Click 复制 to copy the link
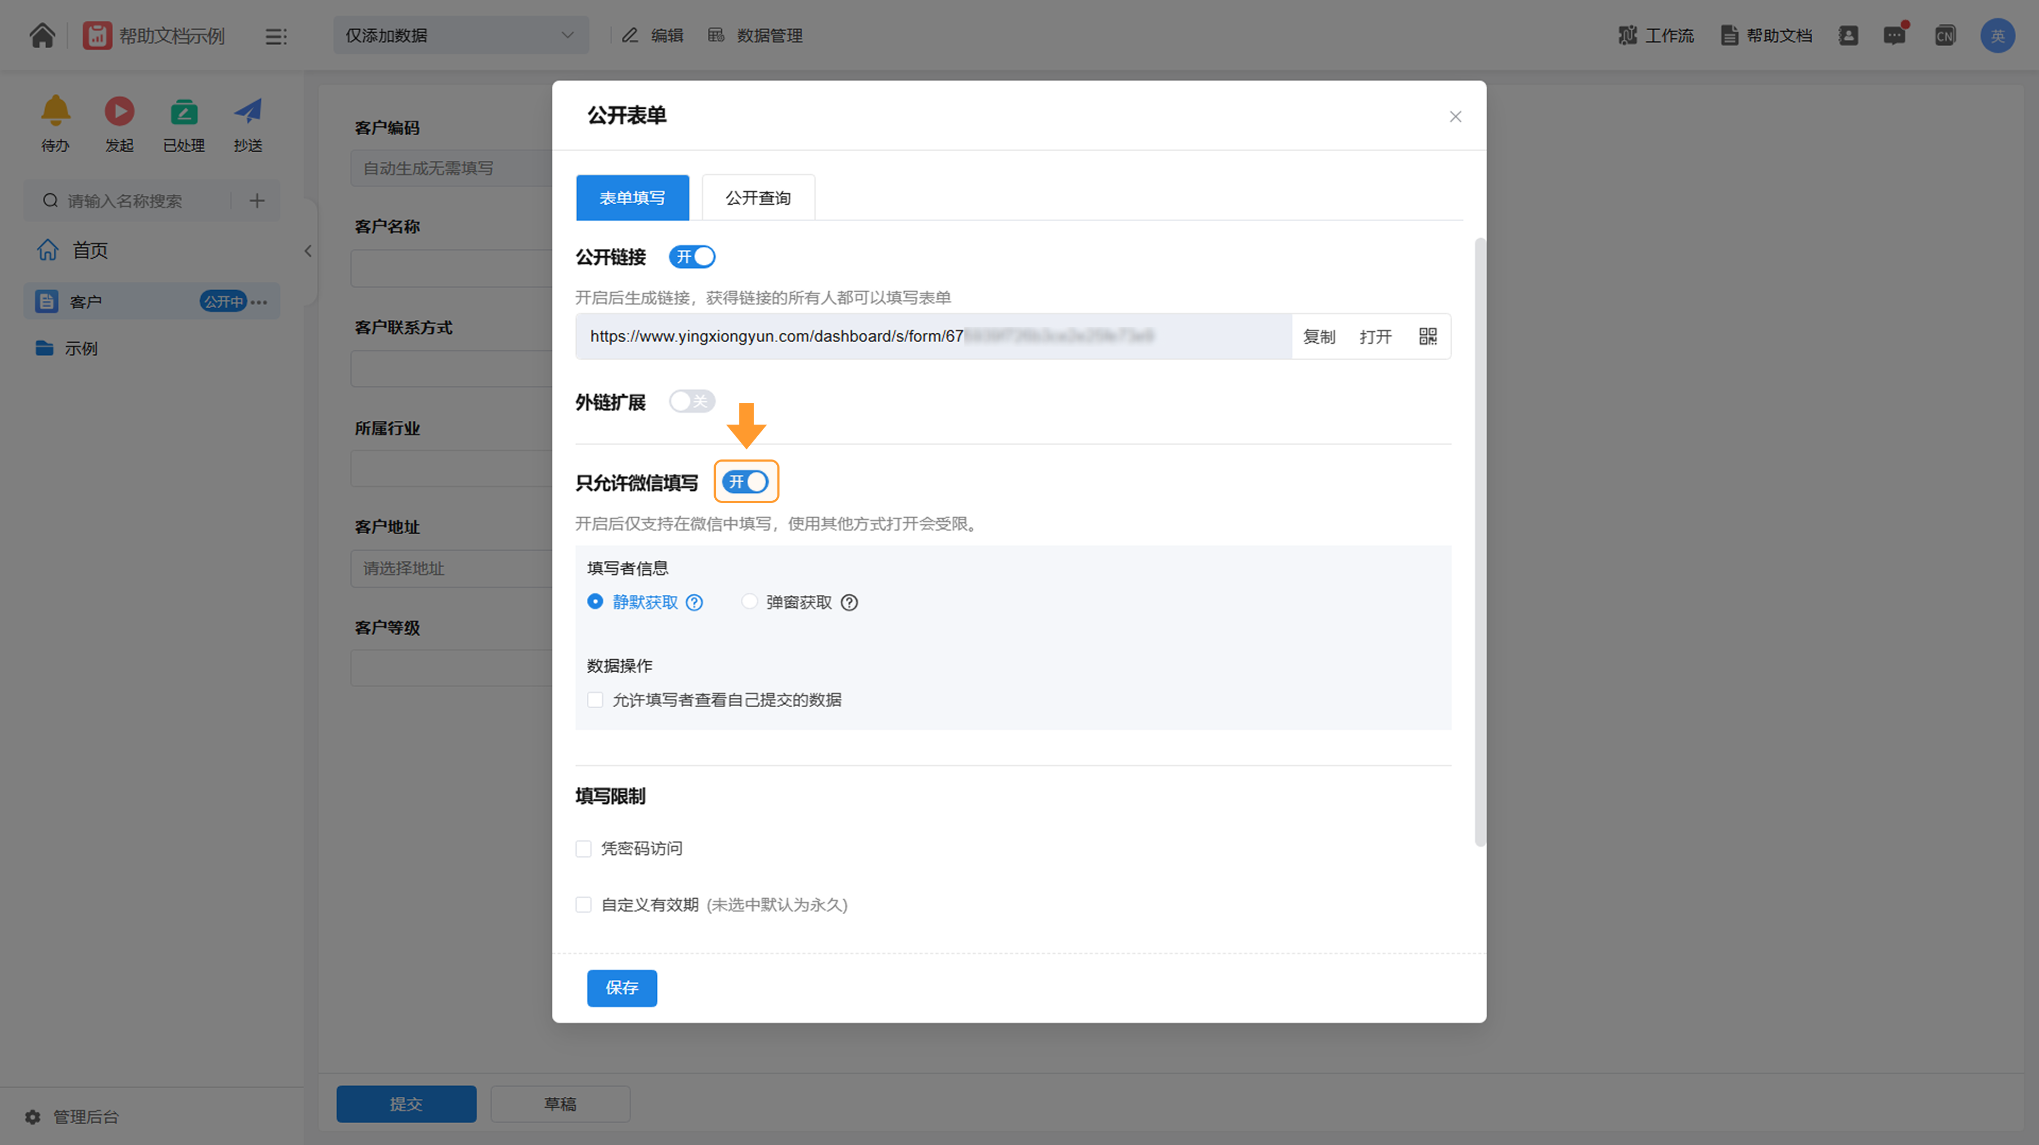 [x=1318, y=337]
